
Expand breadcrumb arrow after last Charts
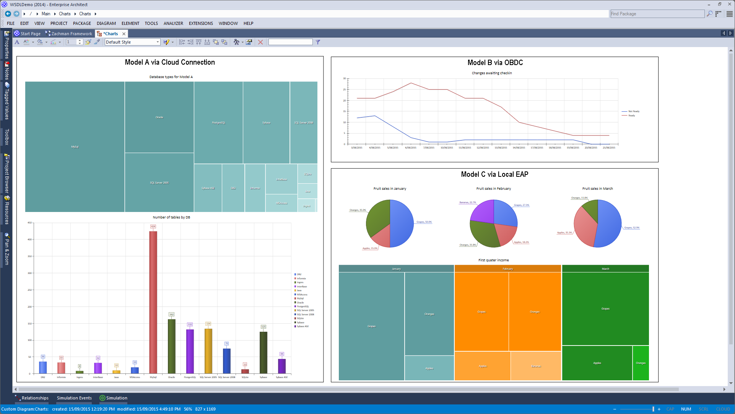(95, 14)
